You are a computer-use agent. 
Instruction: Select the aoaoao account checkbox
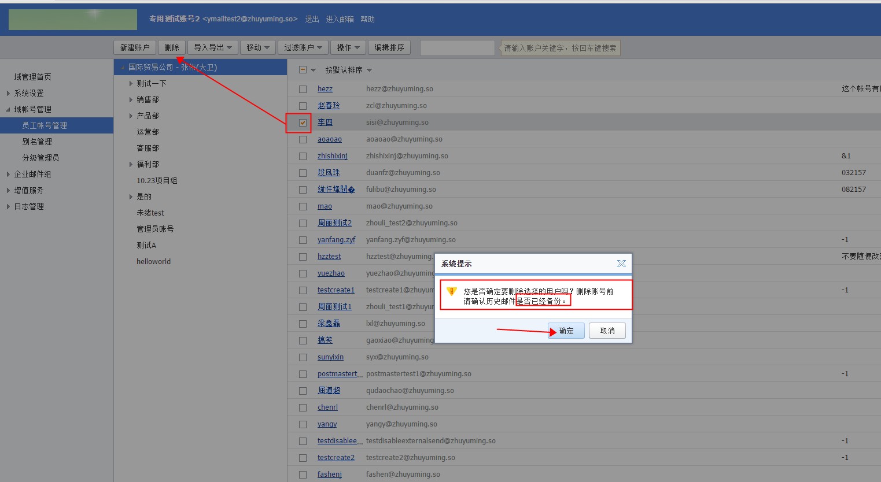[303, 139]
